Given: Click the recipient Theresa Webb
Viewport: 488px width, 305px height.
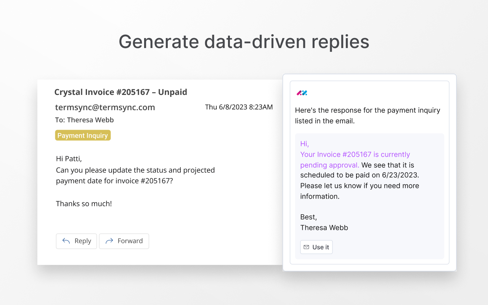Looking at the screenshot, I should click(x=90, y=120).
